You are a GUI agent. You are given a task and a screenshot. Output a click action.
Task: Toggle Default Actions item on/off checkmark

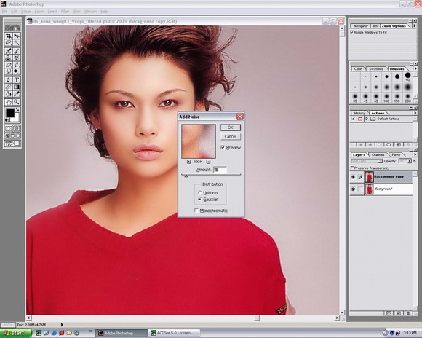pyautogui.click(x=353, y=119)
